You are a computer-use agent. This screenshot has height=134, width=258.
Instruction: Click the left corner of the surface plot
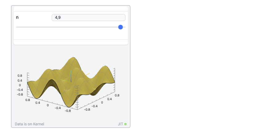28,82
